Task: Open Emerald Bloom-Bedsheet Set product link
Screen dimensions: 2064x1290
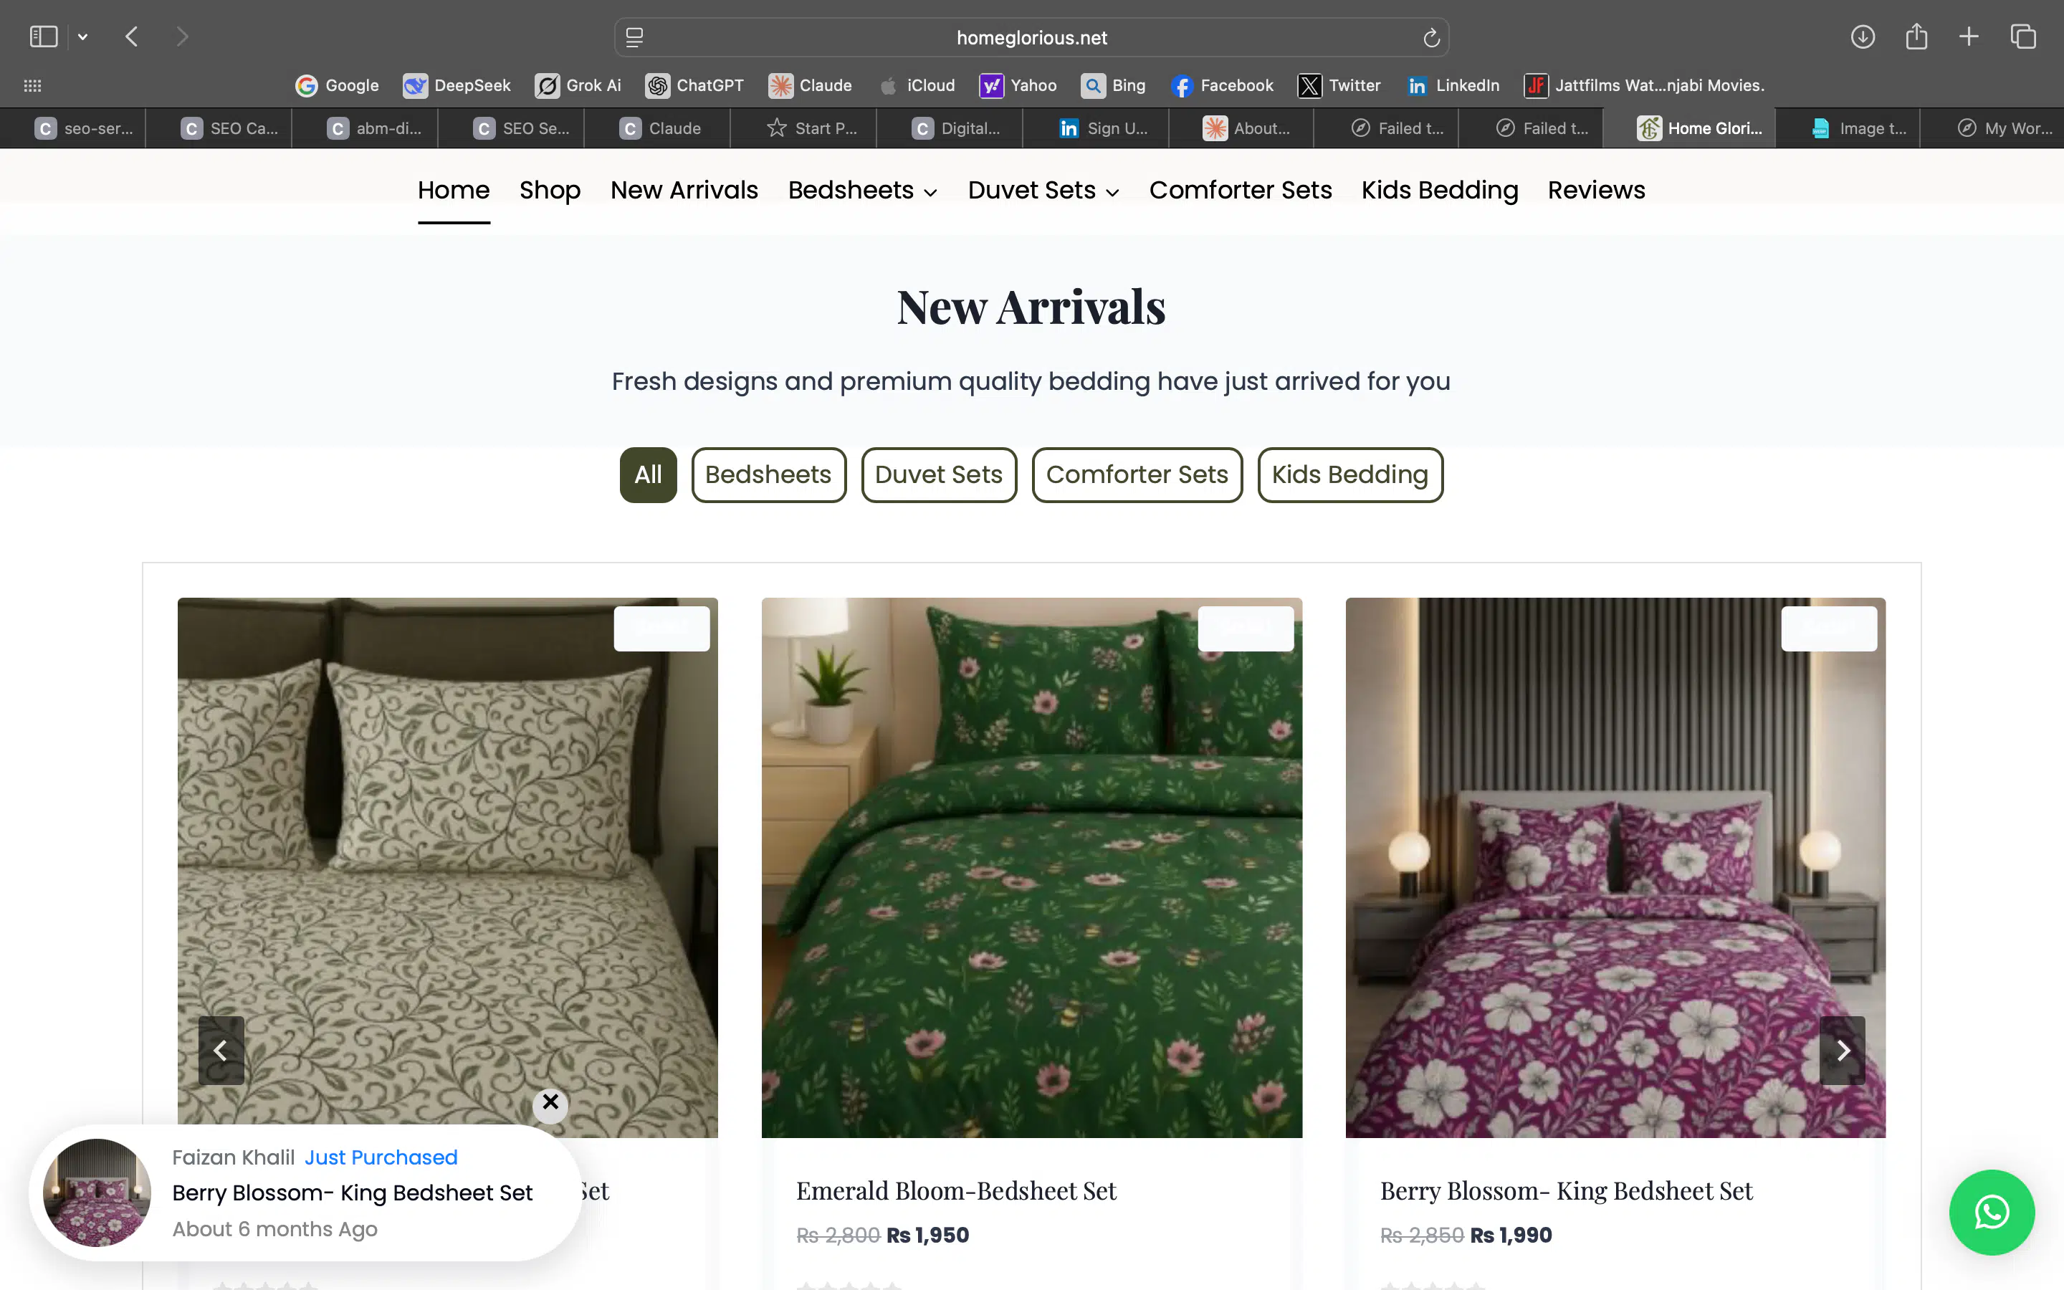Action: point(955,1190)
